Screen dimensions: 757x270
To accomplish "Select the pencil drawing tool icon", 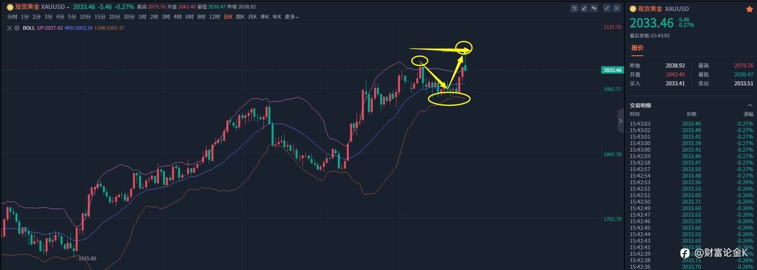I will point(584,8).
